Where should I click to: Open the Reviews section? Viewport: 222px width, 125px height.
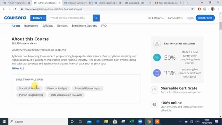[62, 26]
